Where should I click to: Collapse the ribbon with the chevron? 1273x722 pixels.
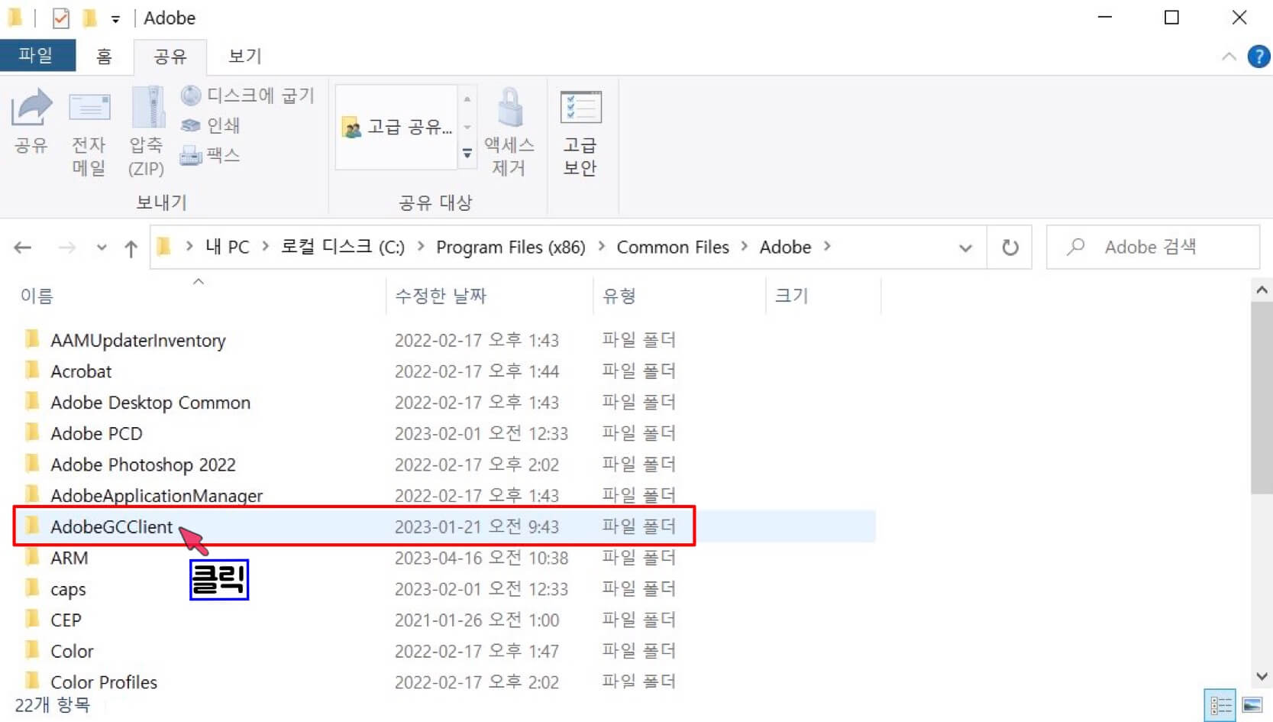pos(1229,57)
